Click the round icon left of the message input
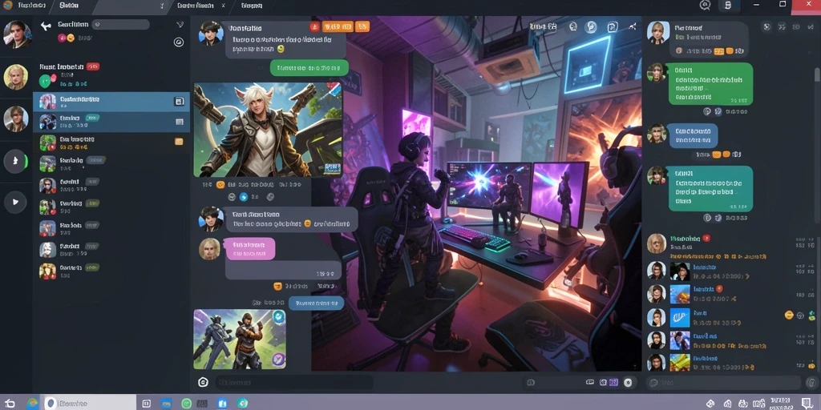This screenshot has width=821, height=410. (203, 382)
